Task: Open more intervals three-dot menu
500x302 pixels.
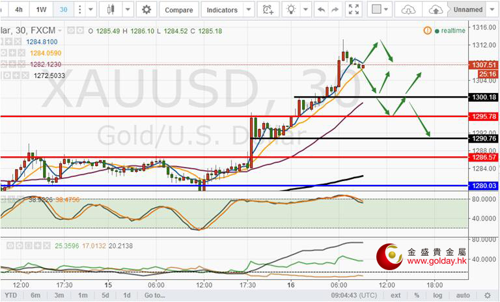Action: point(79,10)
